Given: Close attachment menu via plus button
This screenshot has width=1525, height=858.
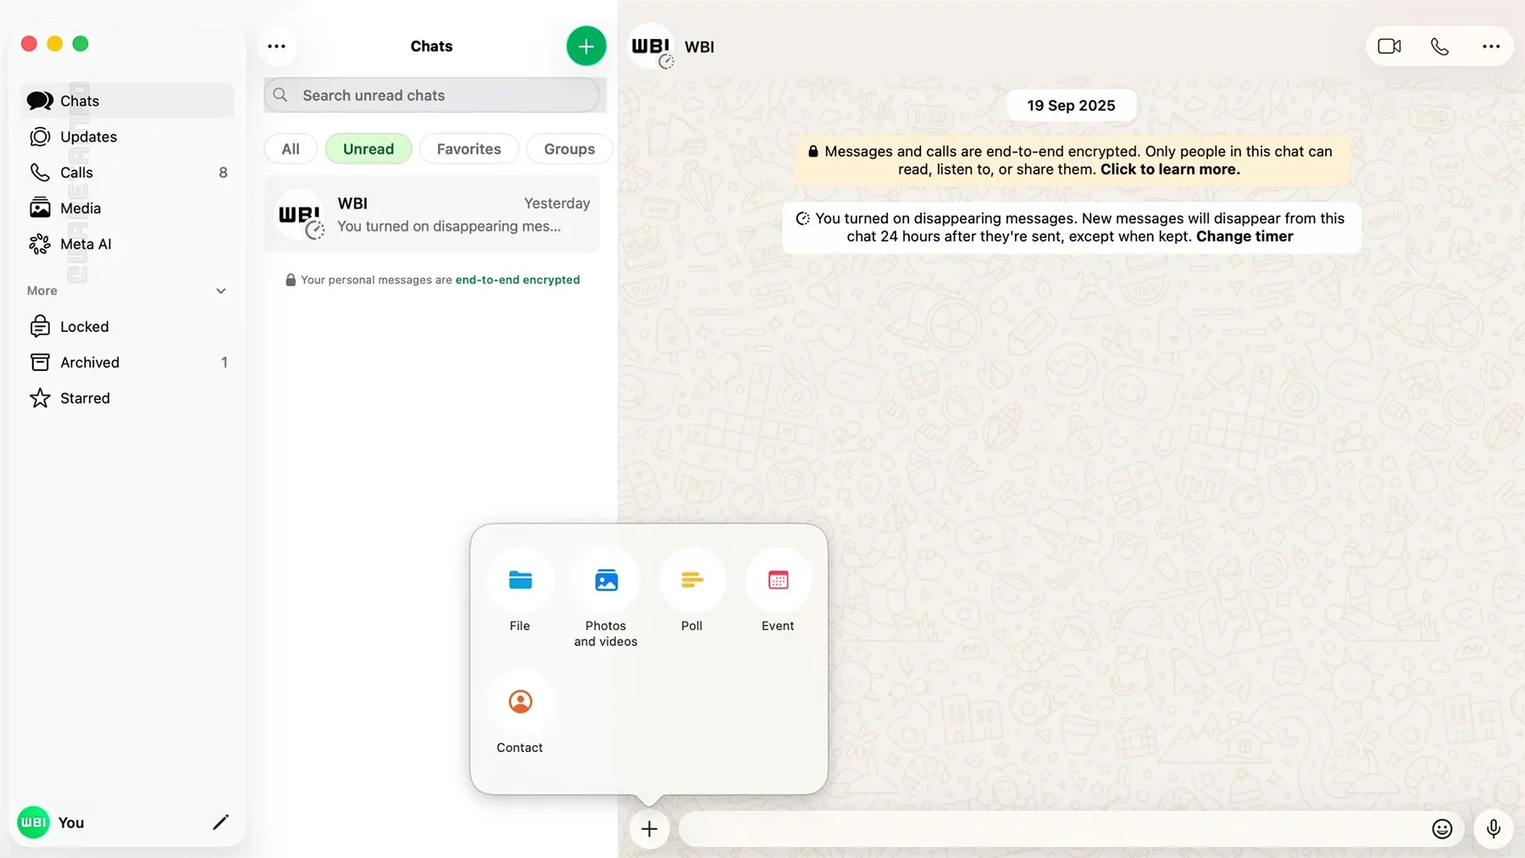Looking at the screenshot, I should coord(649,828).
